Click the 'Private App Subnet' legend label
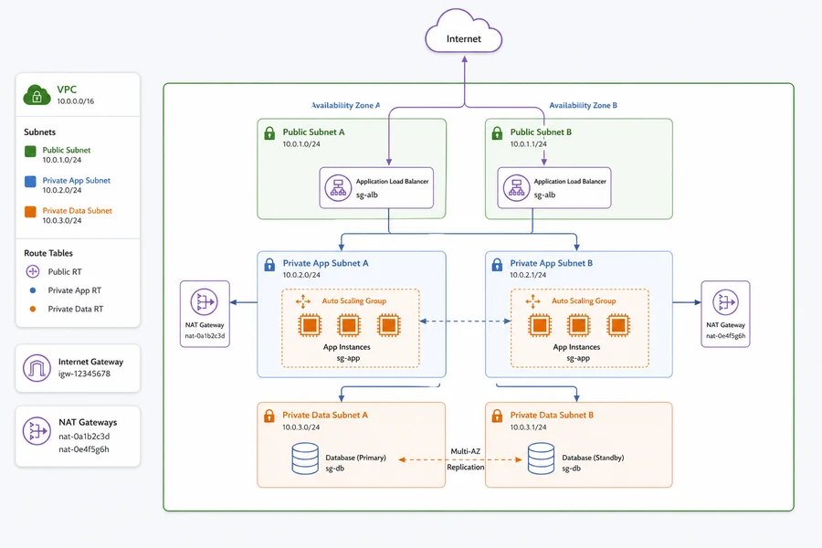 (x=77, y=181)
